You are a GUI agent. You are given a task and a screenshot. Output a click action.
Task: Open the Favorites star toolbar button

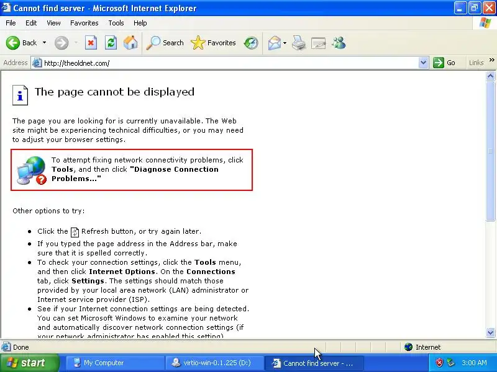tap(213, 43)
